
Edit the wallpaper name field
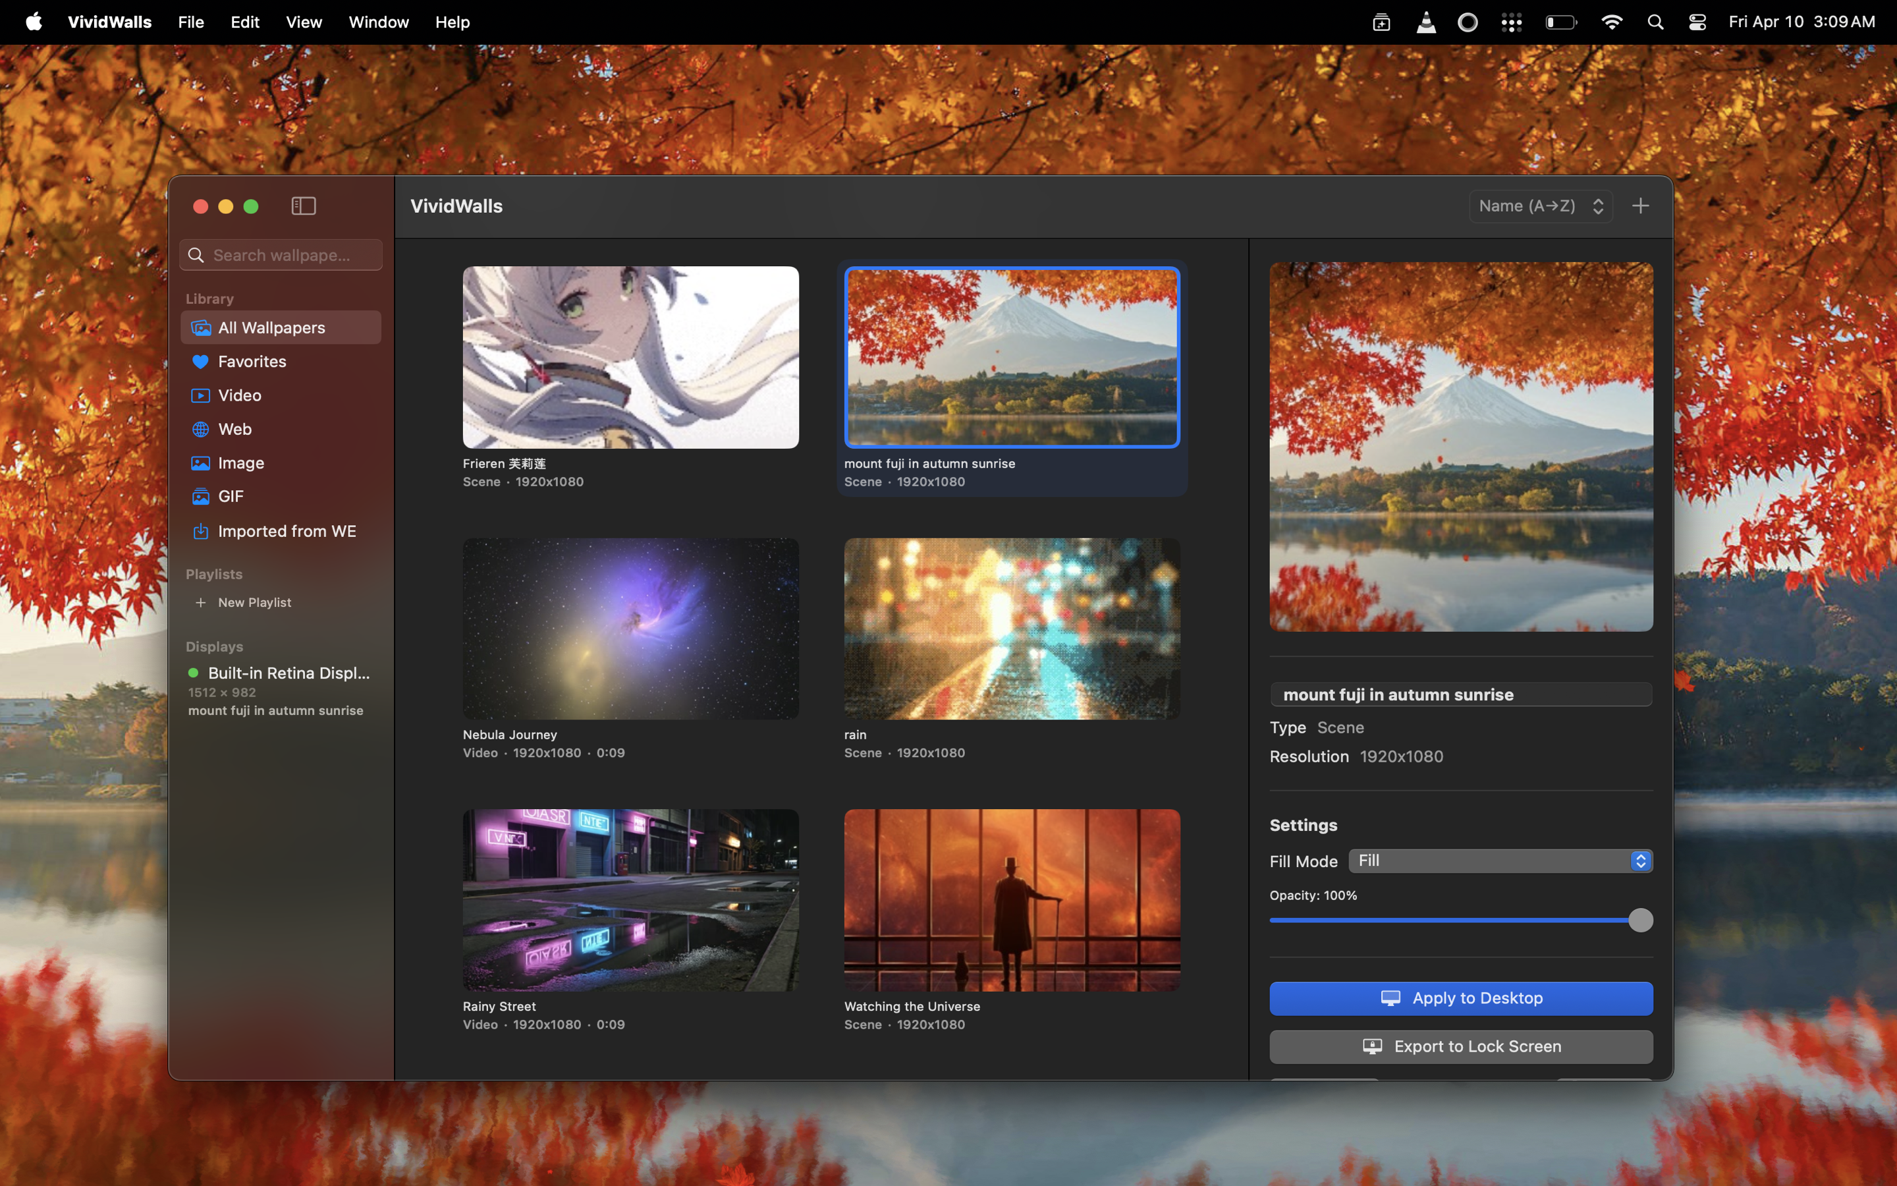tap(1461, 694)
